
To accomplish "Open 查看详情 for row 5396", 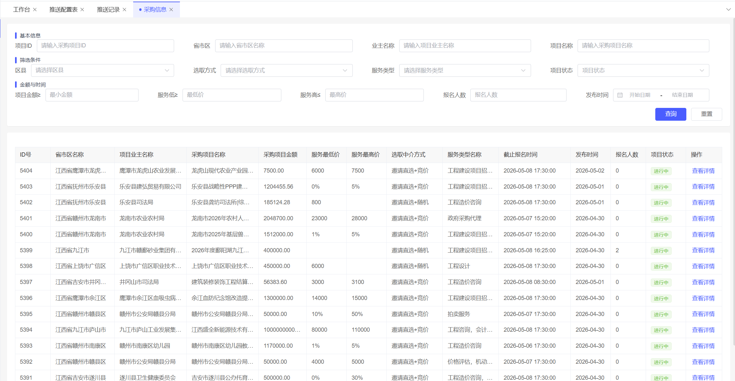I will (x=703, y=298).
